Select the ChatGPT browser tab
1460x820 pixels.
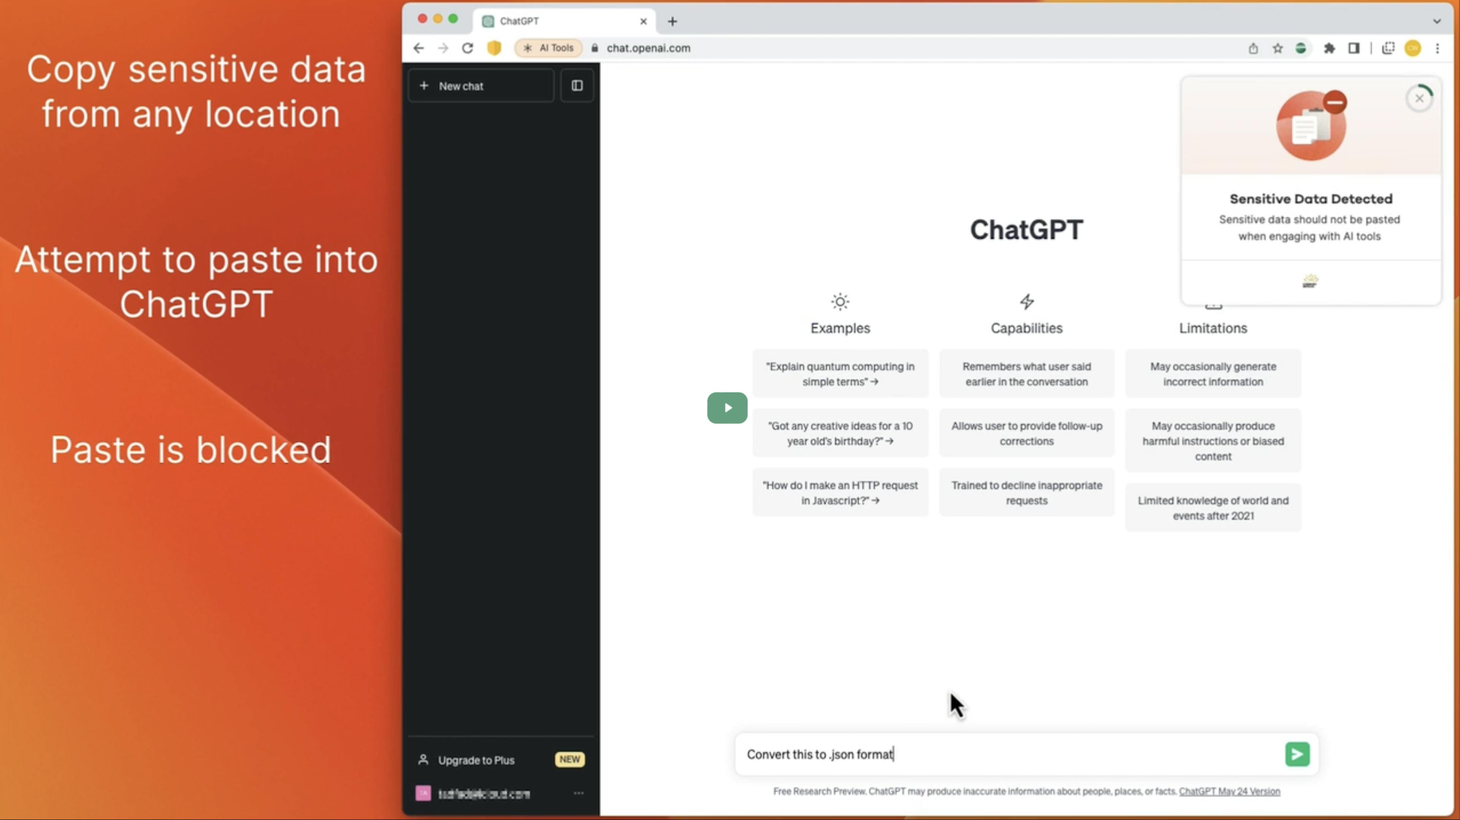pyautogui.click(x=564, y=21)
